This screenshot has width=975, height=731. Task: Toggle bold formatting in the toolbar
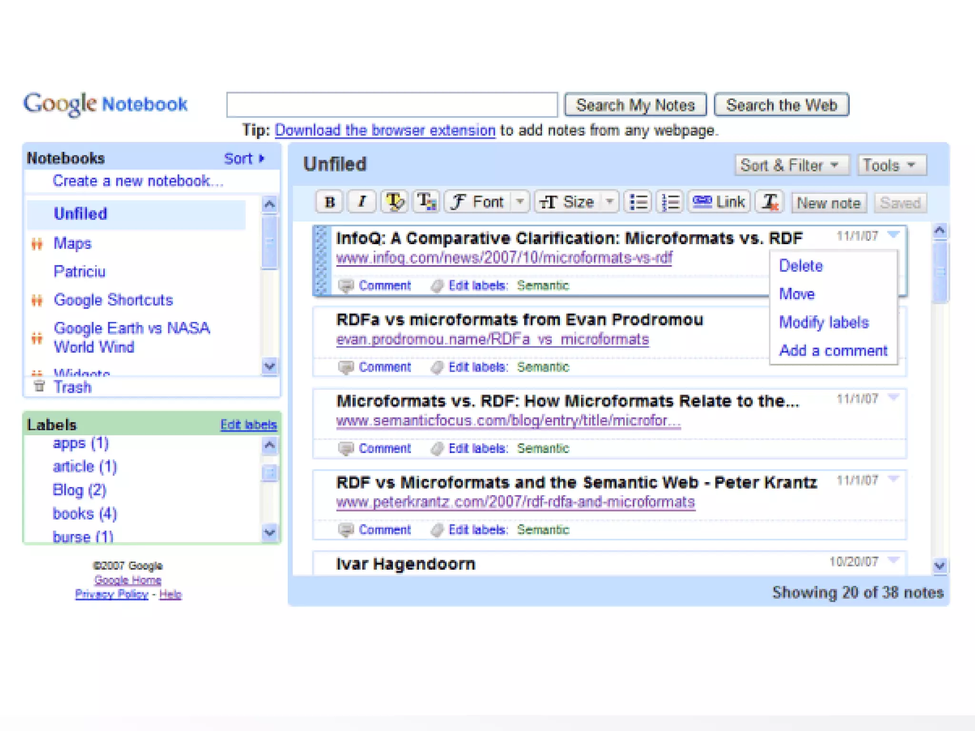(329, 203)
